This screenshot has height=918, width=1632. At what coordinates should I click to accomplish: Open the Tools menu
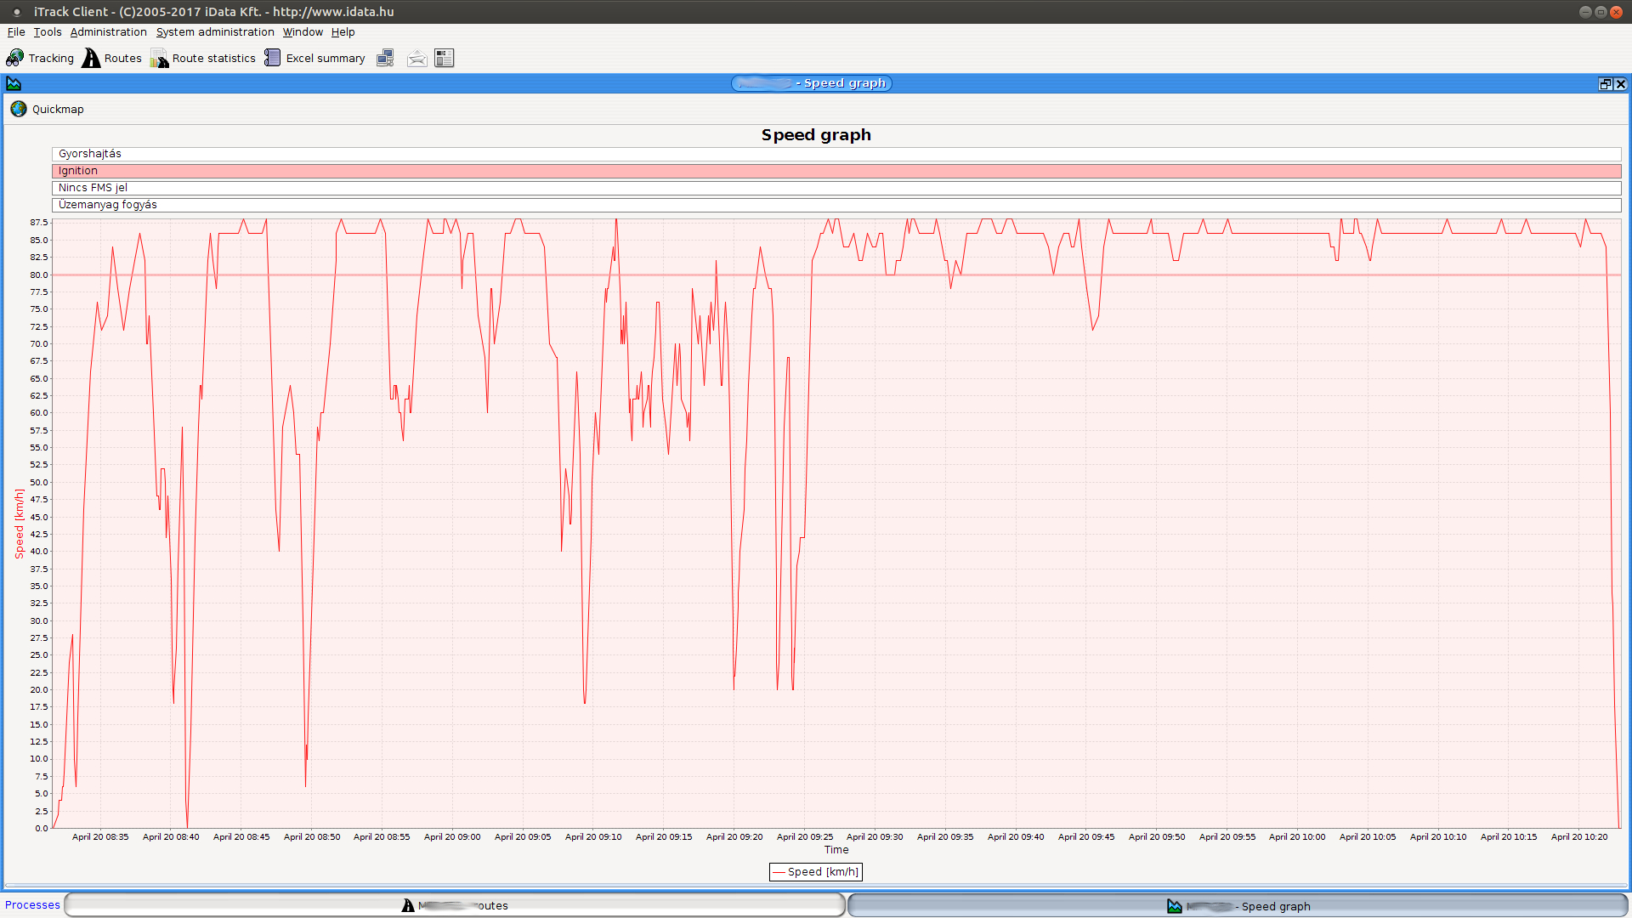point(48,32)
